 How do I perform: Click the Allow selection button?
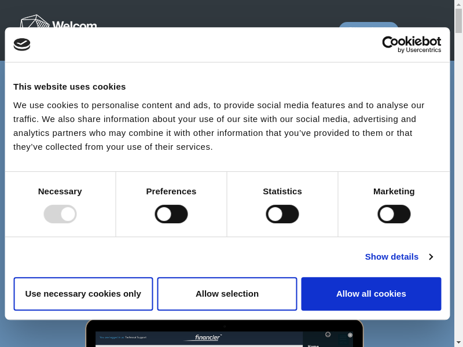pos(227,294)
